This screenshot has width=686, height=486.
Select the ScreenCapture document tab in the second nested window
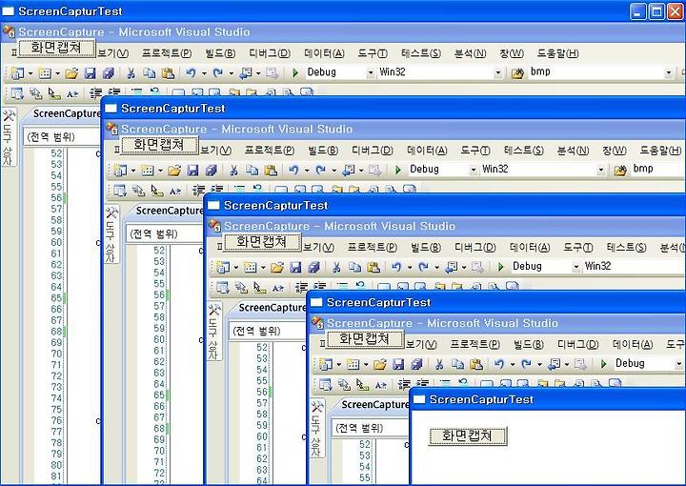tap(168, 211)
